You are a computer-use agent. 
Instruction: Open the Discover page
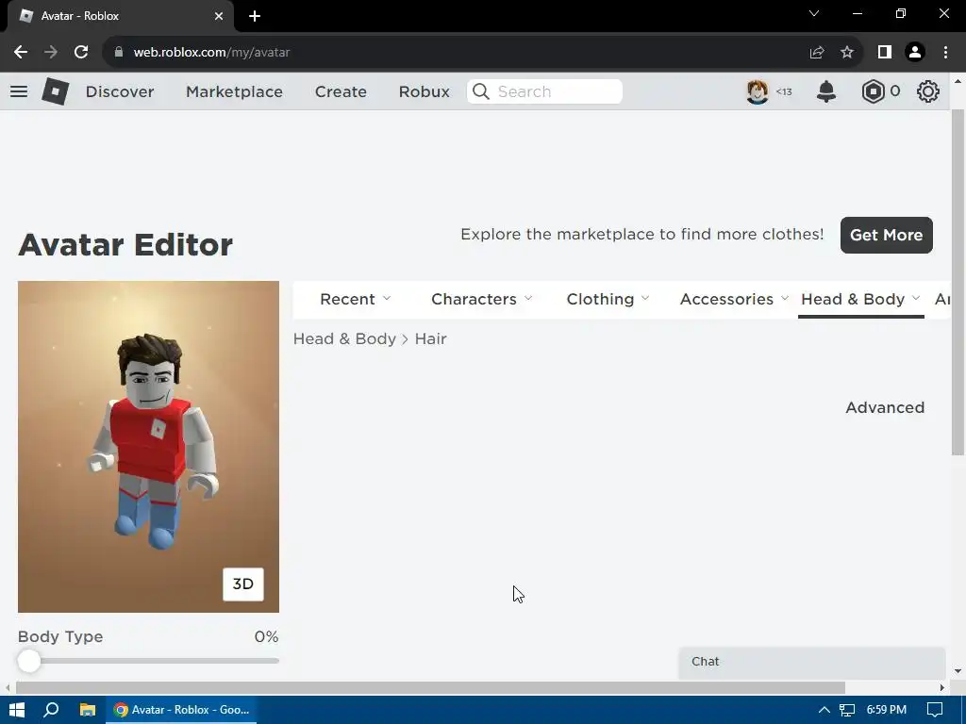point(120,91)
